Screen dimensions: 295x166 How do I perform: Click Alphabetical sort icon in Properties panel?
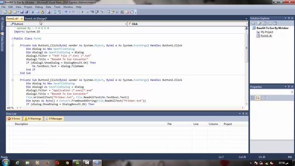[x=258, y=97]
